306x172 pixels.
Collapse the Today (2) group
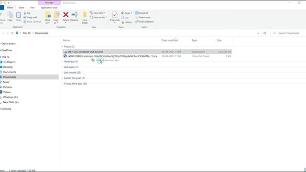coord(62,47)
